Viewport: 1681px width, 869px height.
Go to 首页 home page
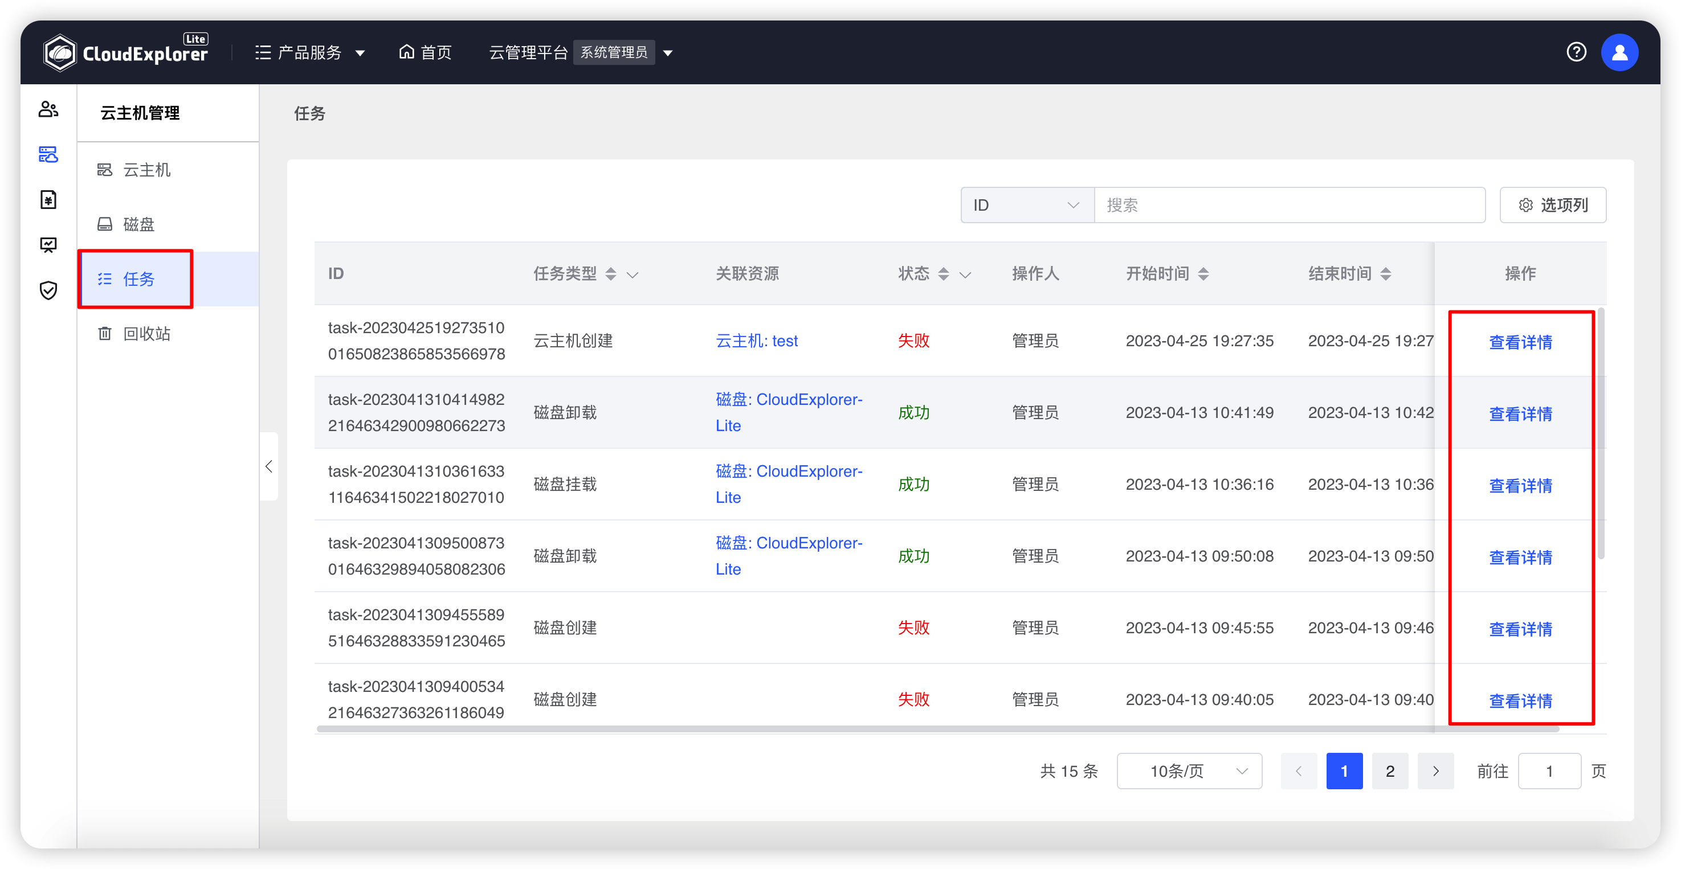425,52
